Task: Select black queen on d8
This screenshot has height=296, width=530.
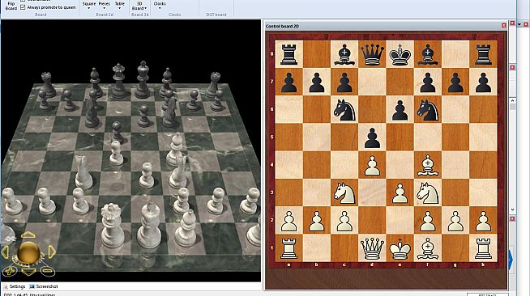Action: click(372, 54)
